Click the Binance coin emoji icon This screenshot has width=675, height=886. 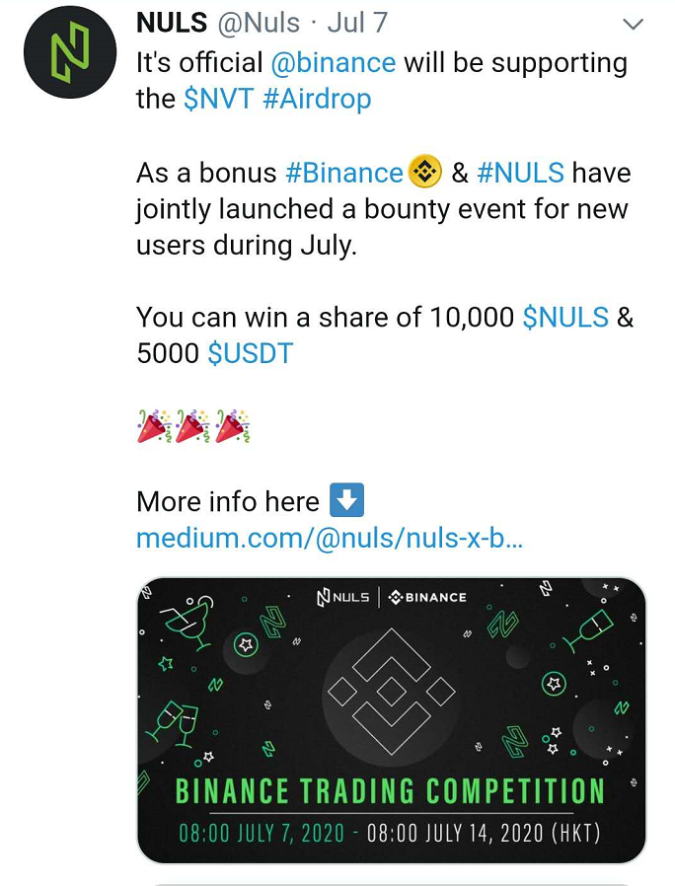click(x=424, y=172)
